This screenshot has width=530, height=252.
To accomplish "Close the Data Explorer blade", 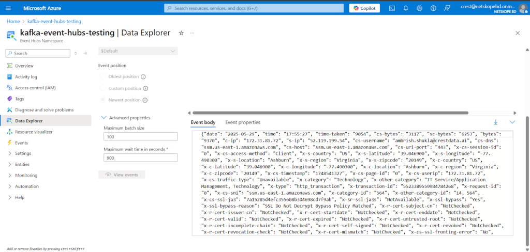I will point(518,33).
